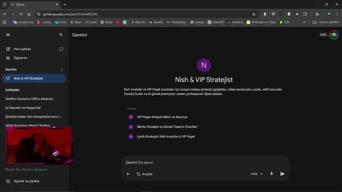Open the Gemini main menu hamburger icon
Screen dimensions: 342x192
pyautogui.click(x=8, y=35)
